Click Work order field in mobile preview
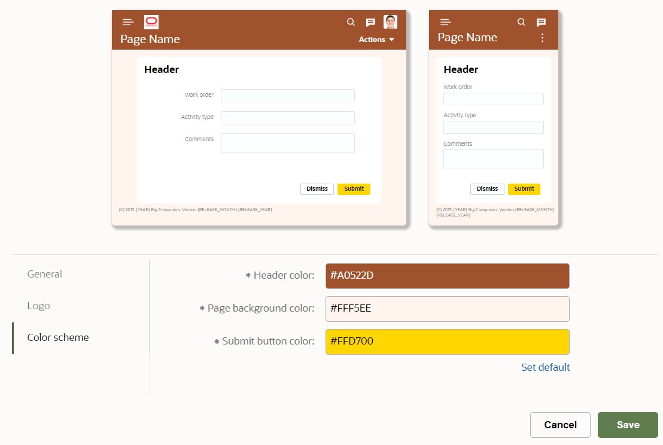The height and width of the screenshot is (445, 663). tap(494, 99)
